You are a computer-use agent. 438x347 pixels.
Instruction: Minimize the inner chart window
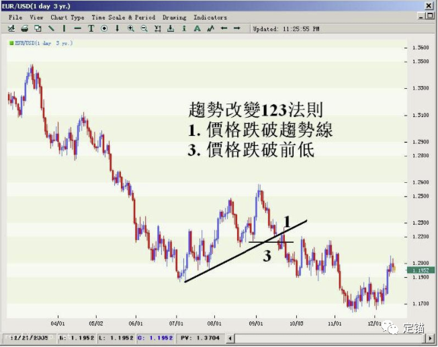tap(421, 16)
